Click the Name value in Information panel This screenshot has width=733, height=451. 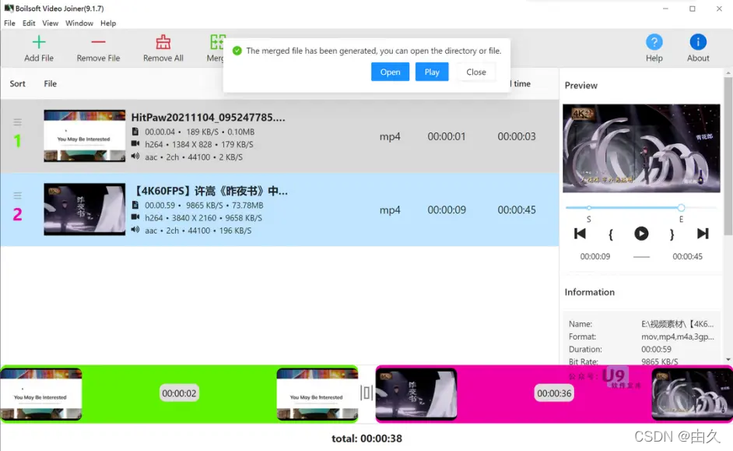click(x=678, y=324)
